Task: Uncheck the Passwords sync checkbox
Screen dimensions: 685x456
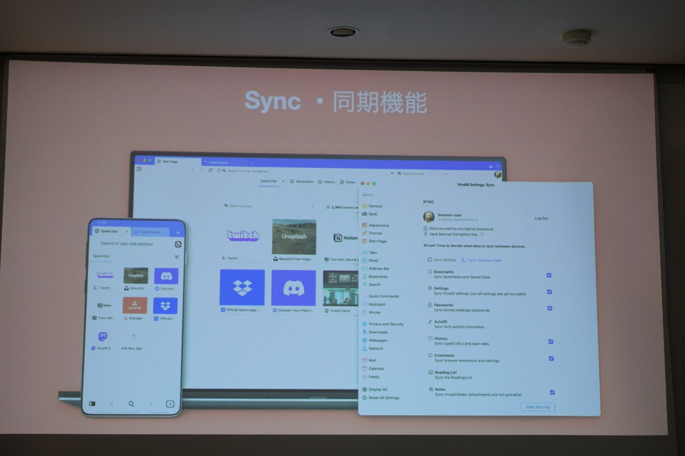Action: pyautogui.click(x=550, y=308)
